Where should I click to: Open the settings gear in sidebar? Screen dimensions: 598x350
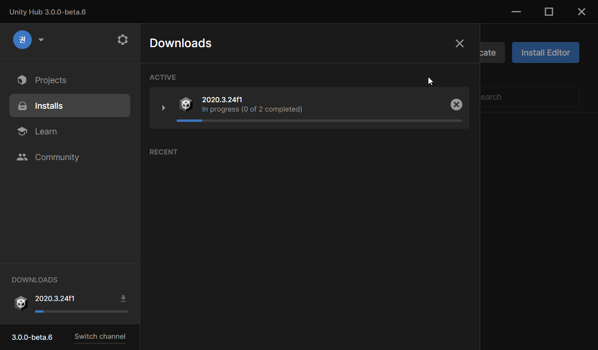tap(122, 40)
